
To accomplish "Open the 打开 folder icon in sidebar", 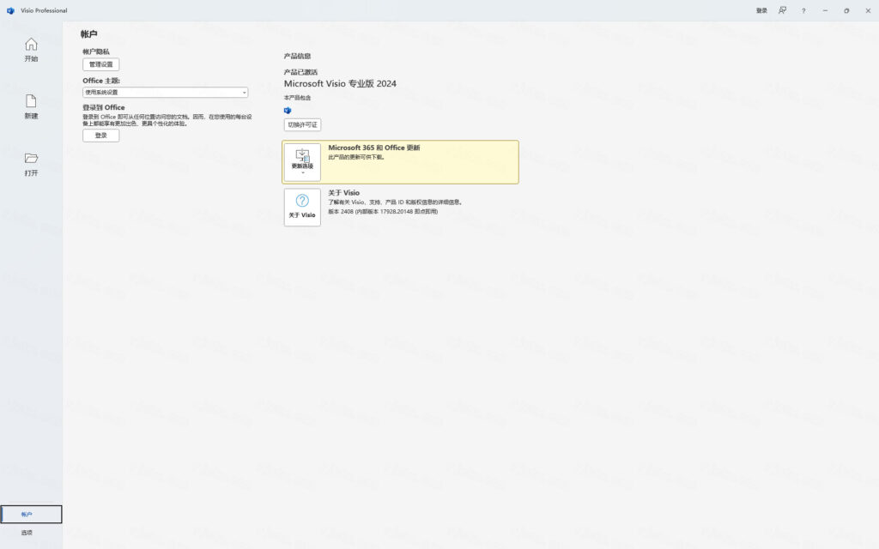I will pyautogui.click(x=31, y=159).
